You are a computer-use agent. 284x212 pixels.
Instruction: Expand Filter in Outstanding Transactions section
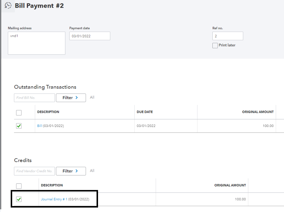pyautogui.click(x=71, y=98)
